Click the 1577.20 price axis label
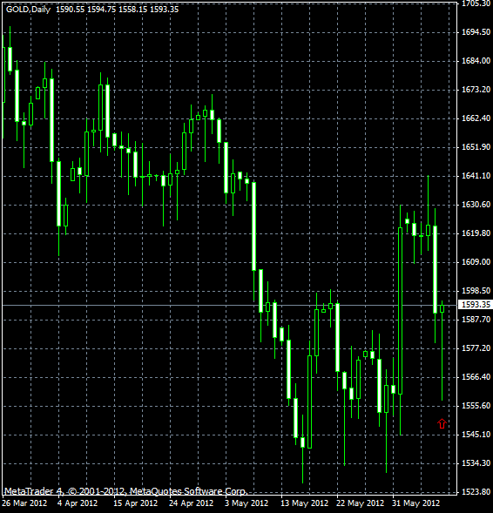 (x=476, y=348)
